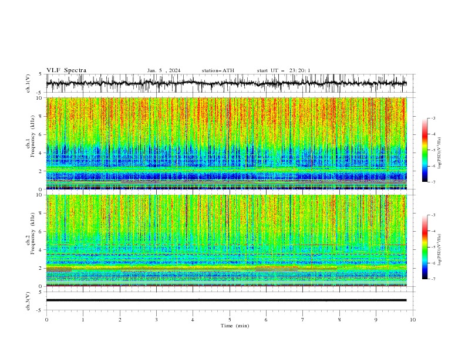Viewport: 465px width, 359px height.
Task: Click the ch.3 flat waveform trace
Action: point(226,300)
